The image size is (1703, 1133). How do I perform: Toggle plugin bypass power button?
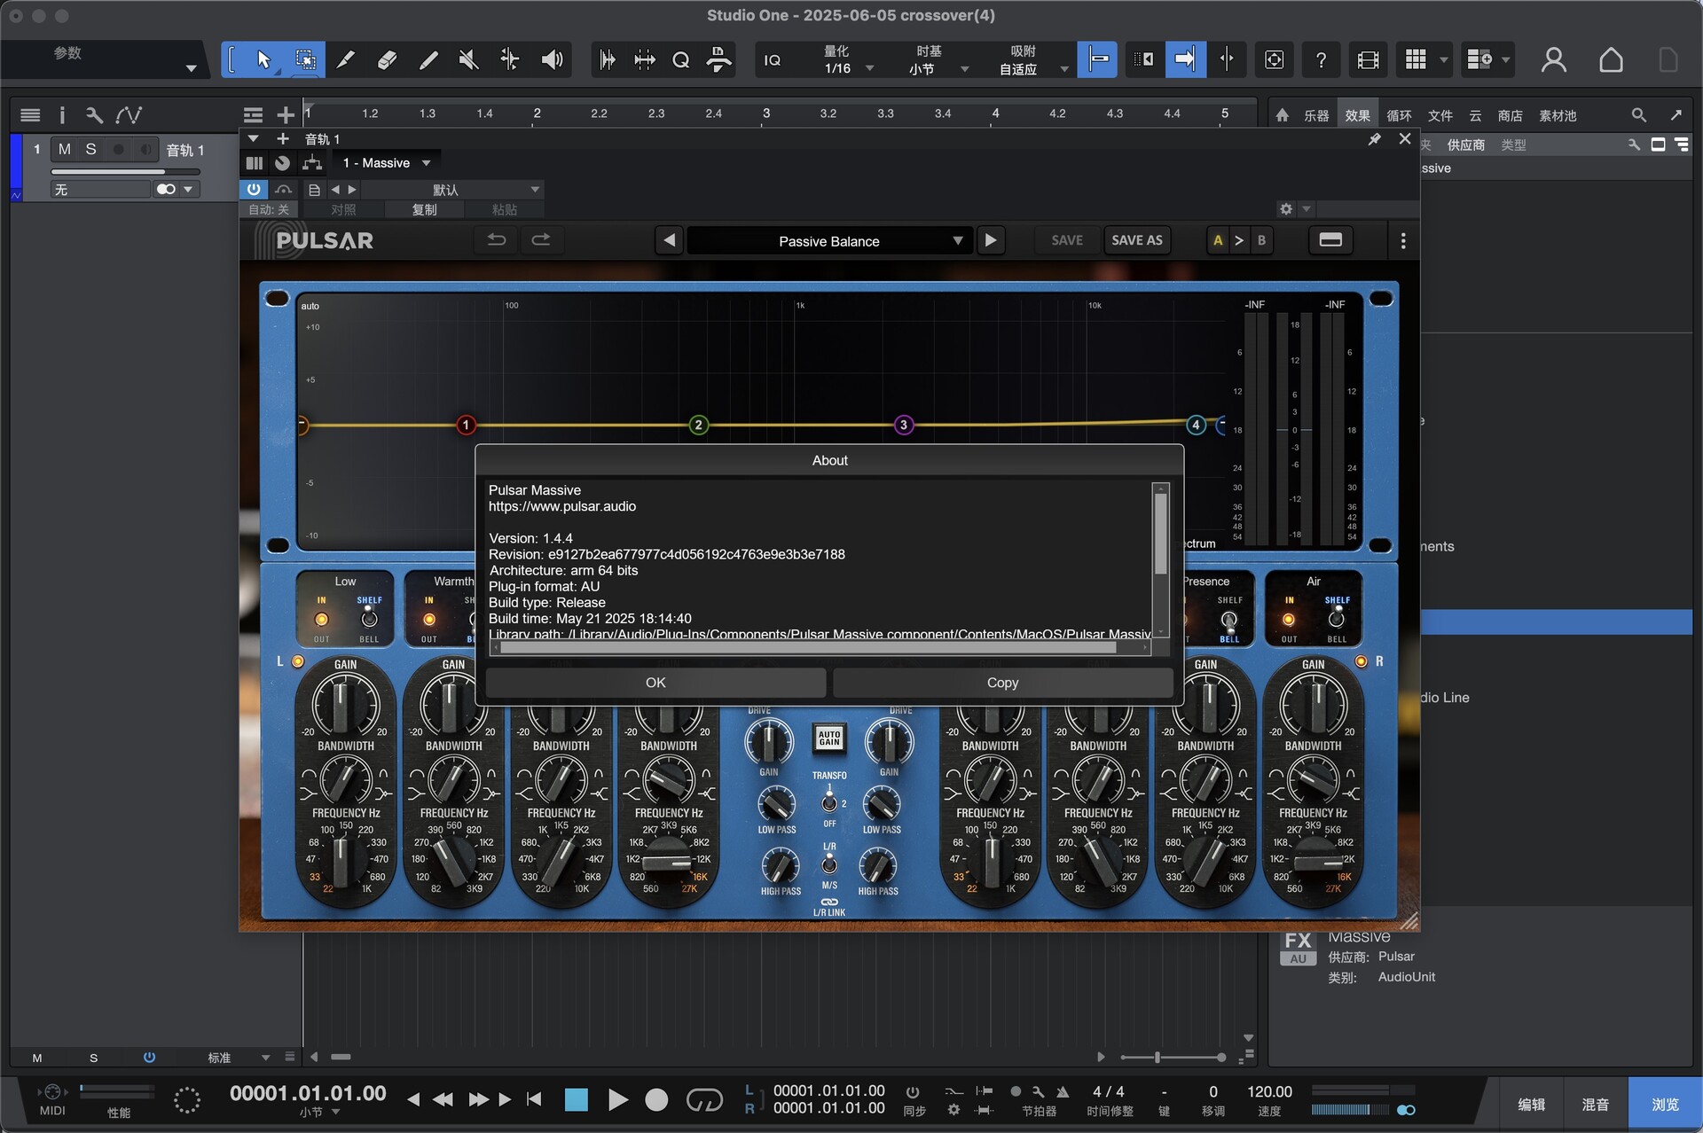pos(254,189)
